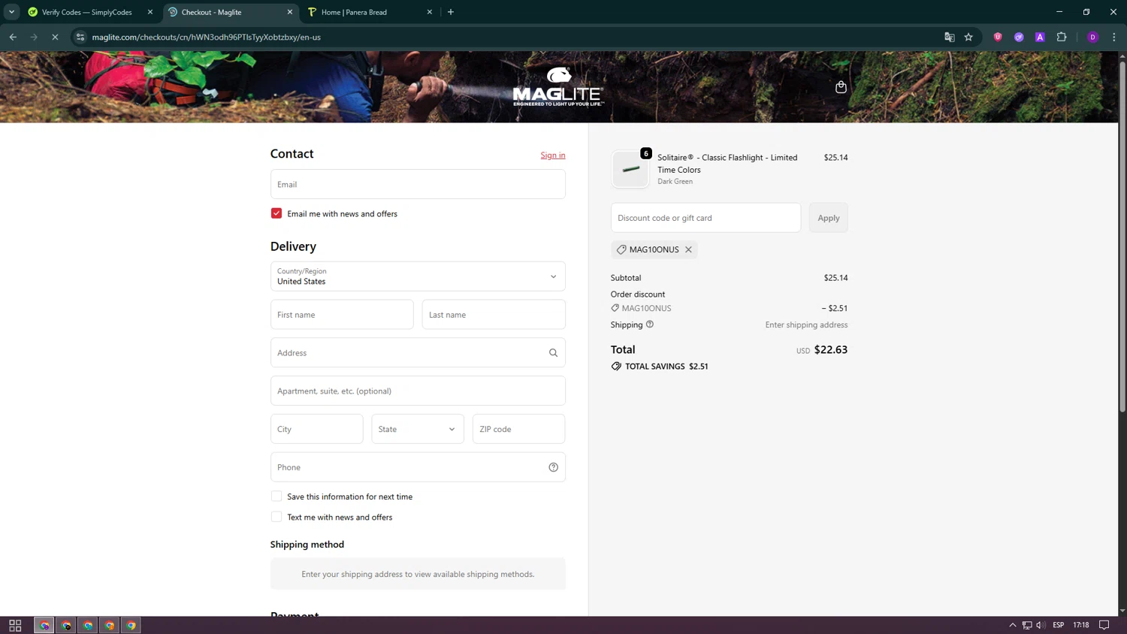
Task: Open the red shield extension icon
Action: coord(997,37)
